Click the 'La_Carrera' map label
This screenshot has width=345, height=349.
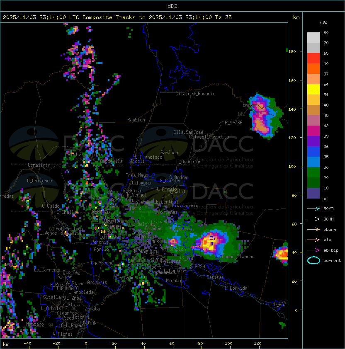pos(46,270)
